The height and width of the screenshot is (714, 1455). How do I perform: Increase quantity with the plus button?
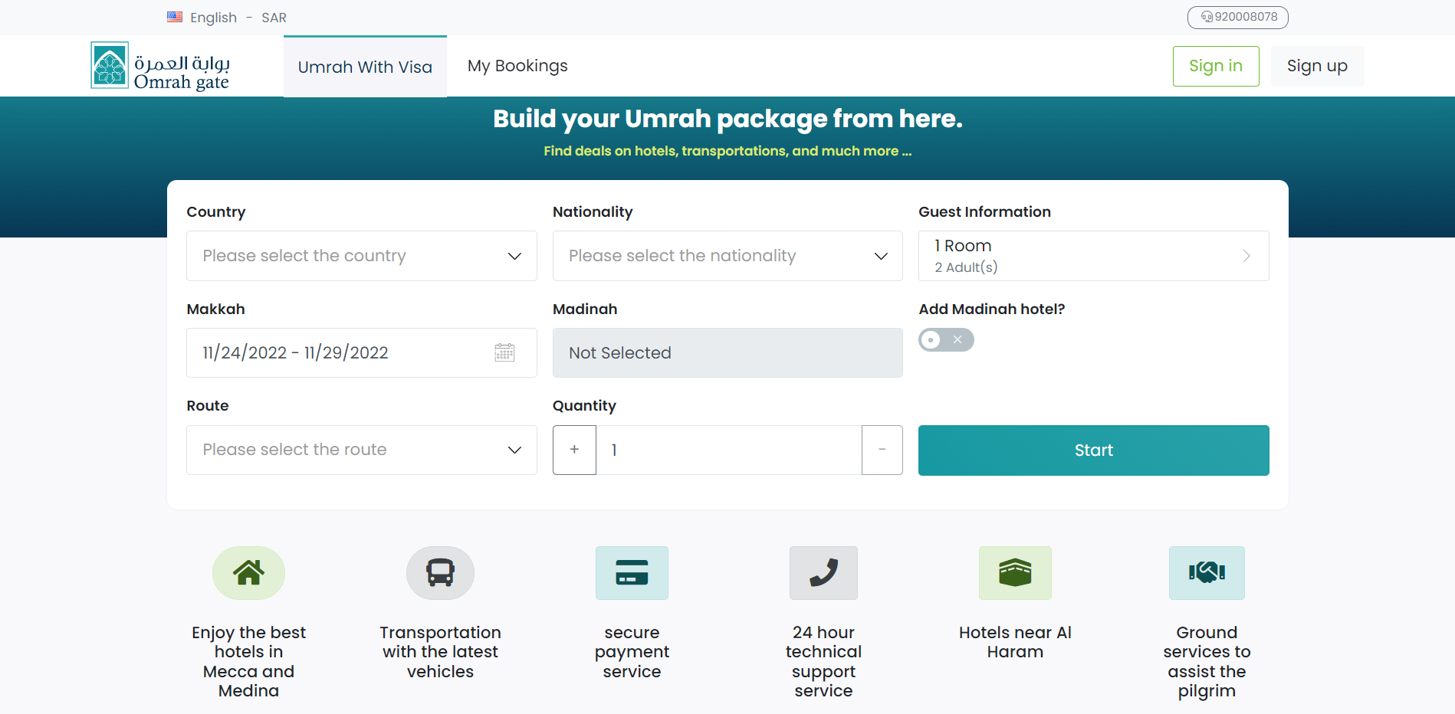574,450
